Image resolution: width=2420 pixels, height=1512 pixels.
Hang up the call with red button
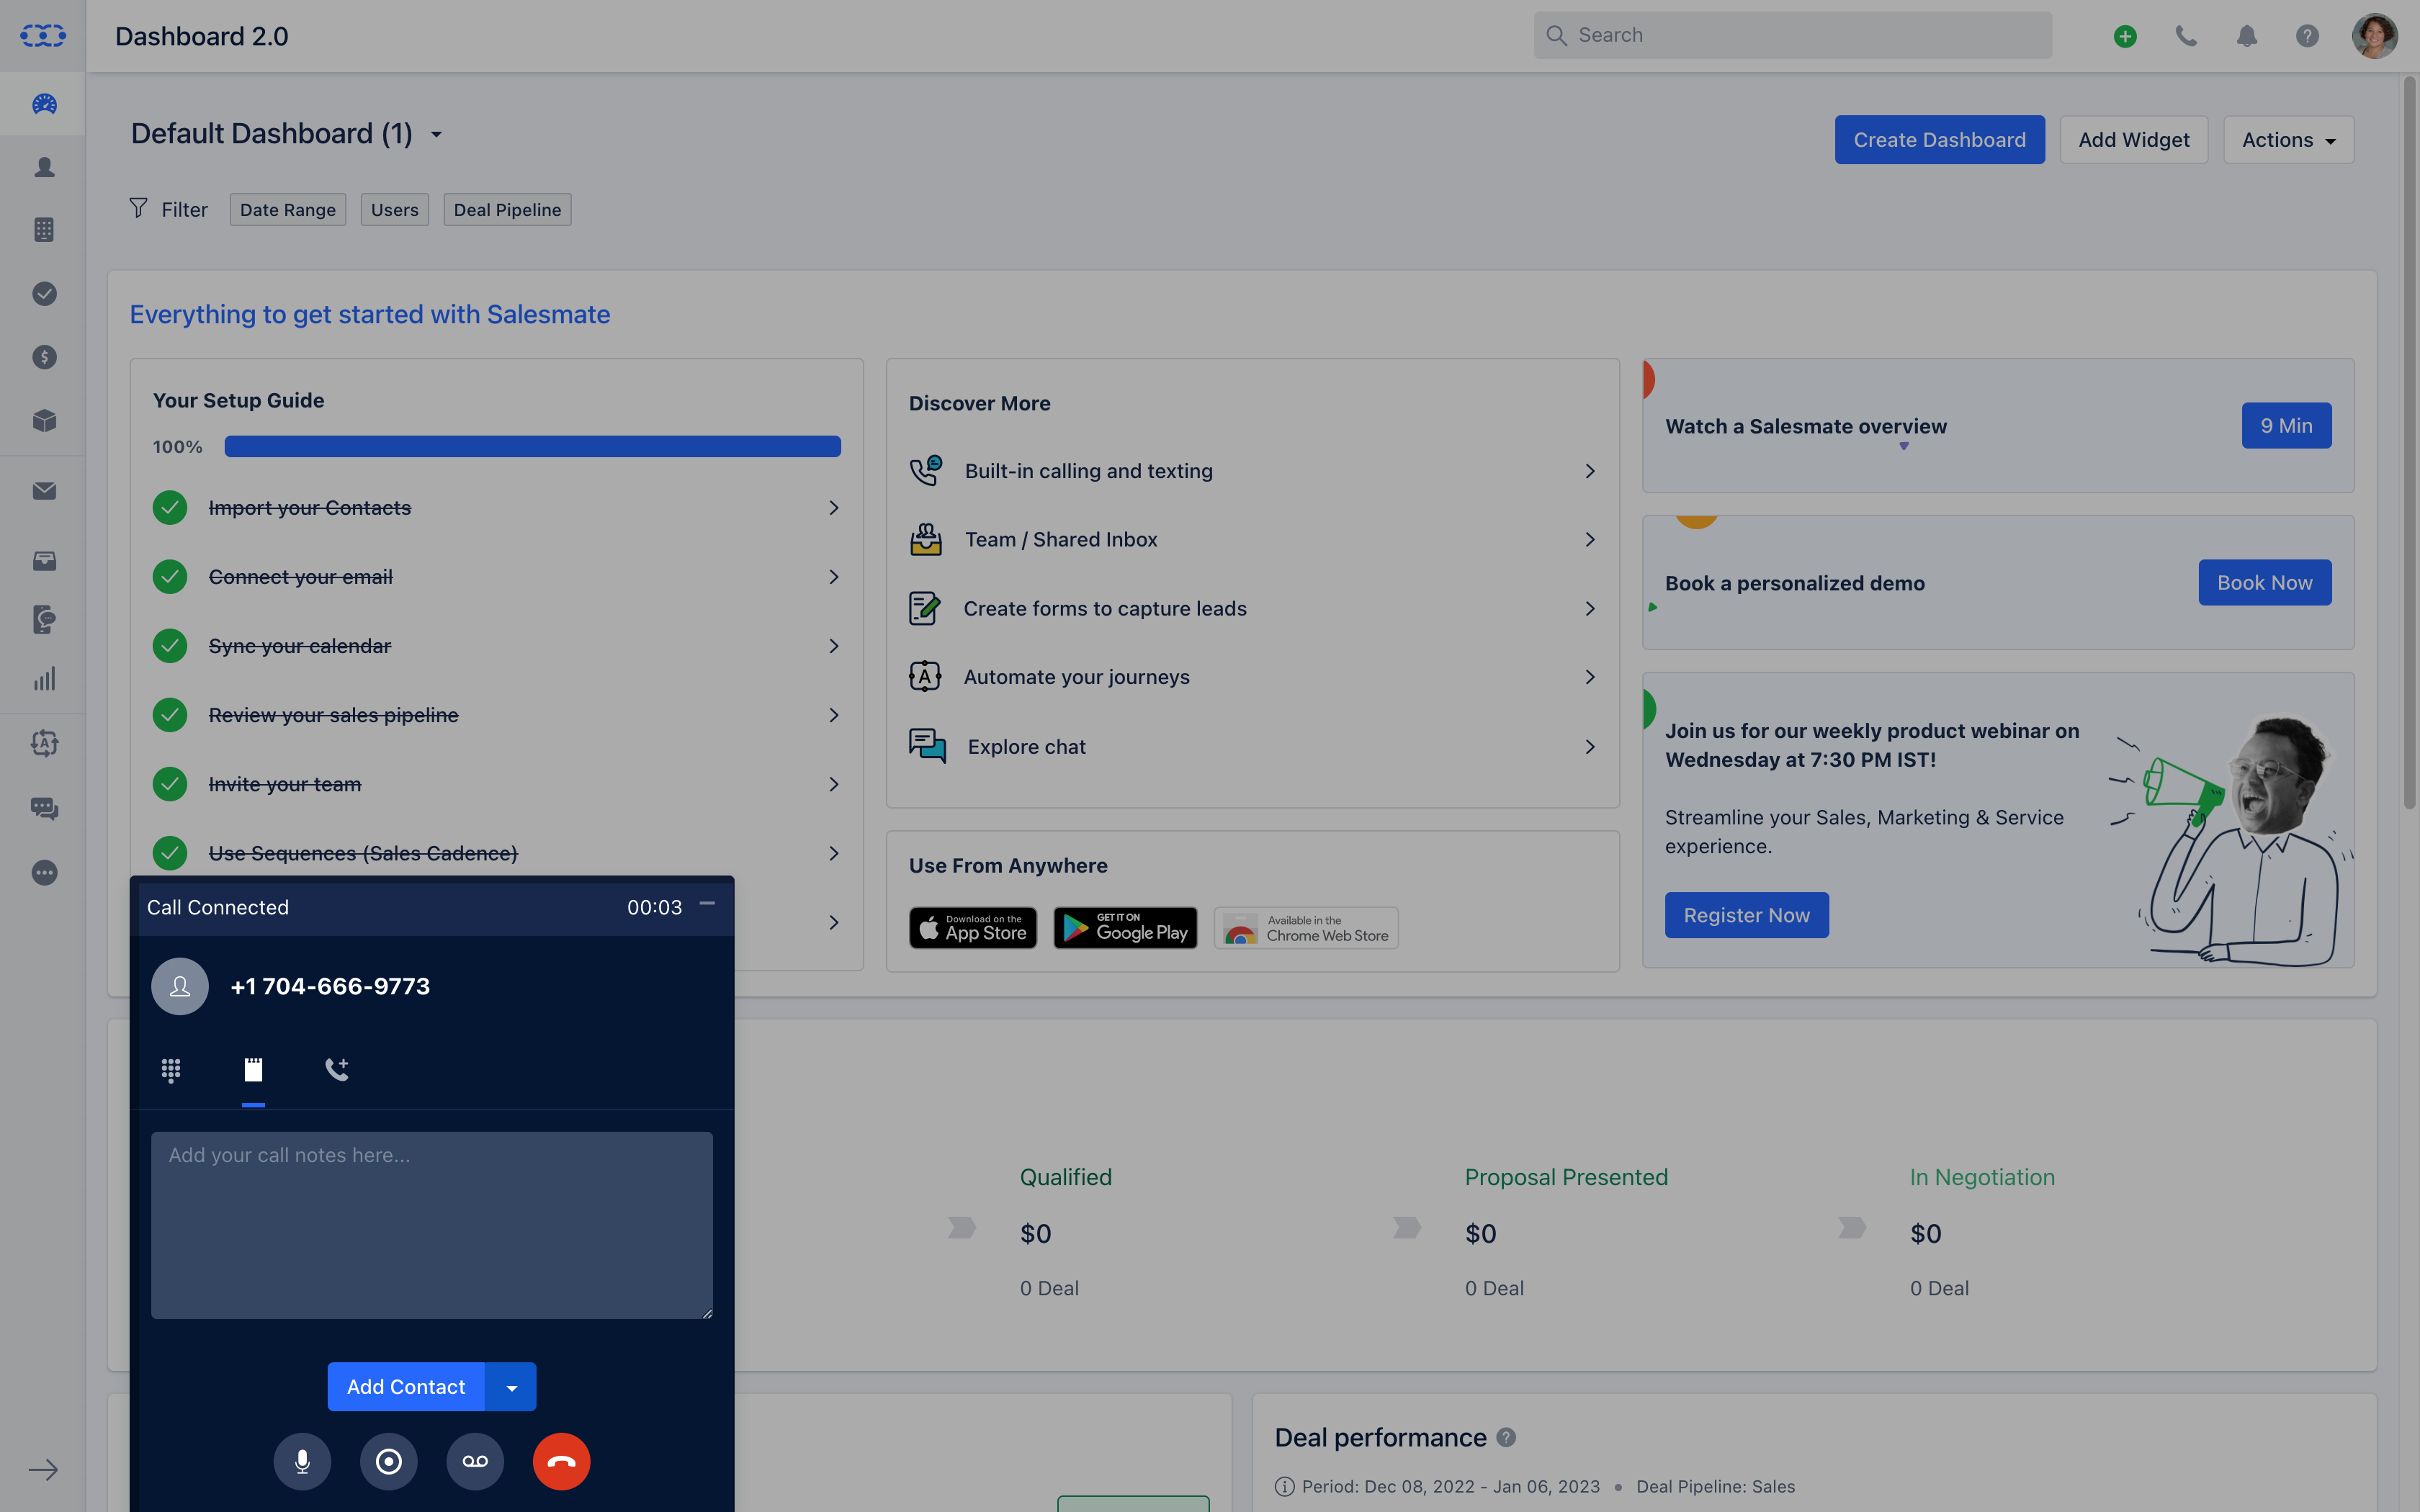(x=562, y=1462)
